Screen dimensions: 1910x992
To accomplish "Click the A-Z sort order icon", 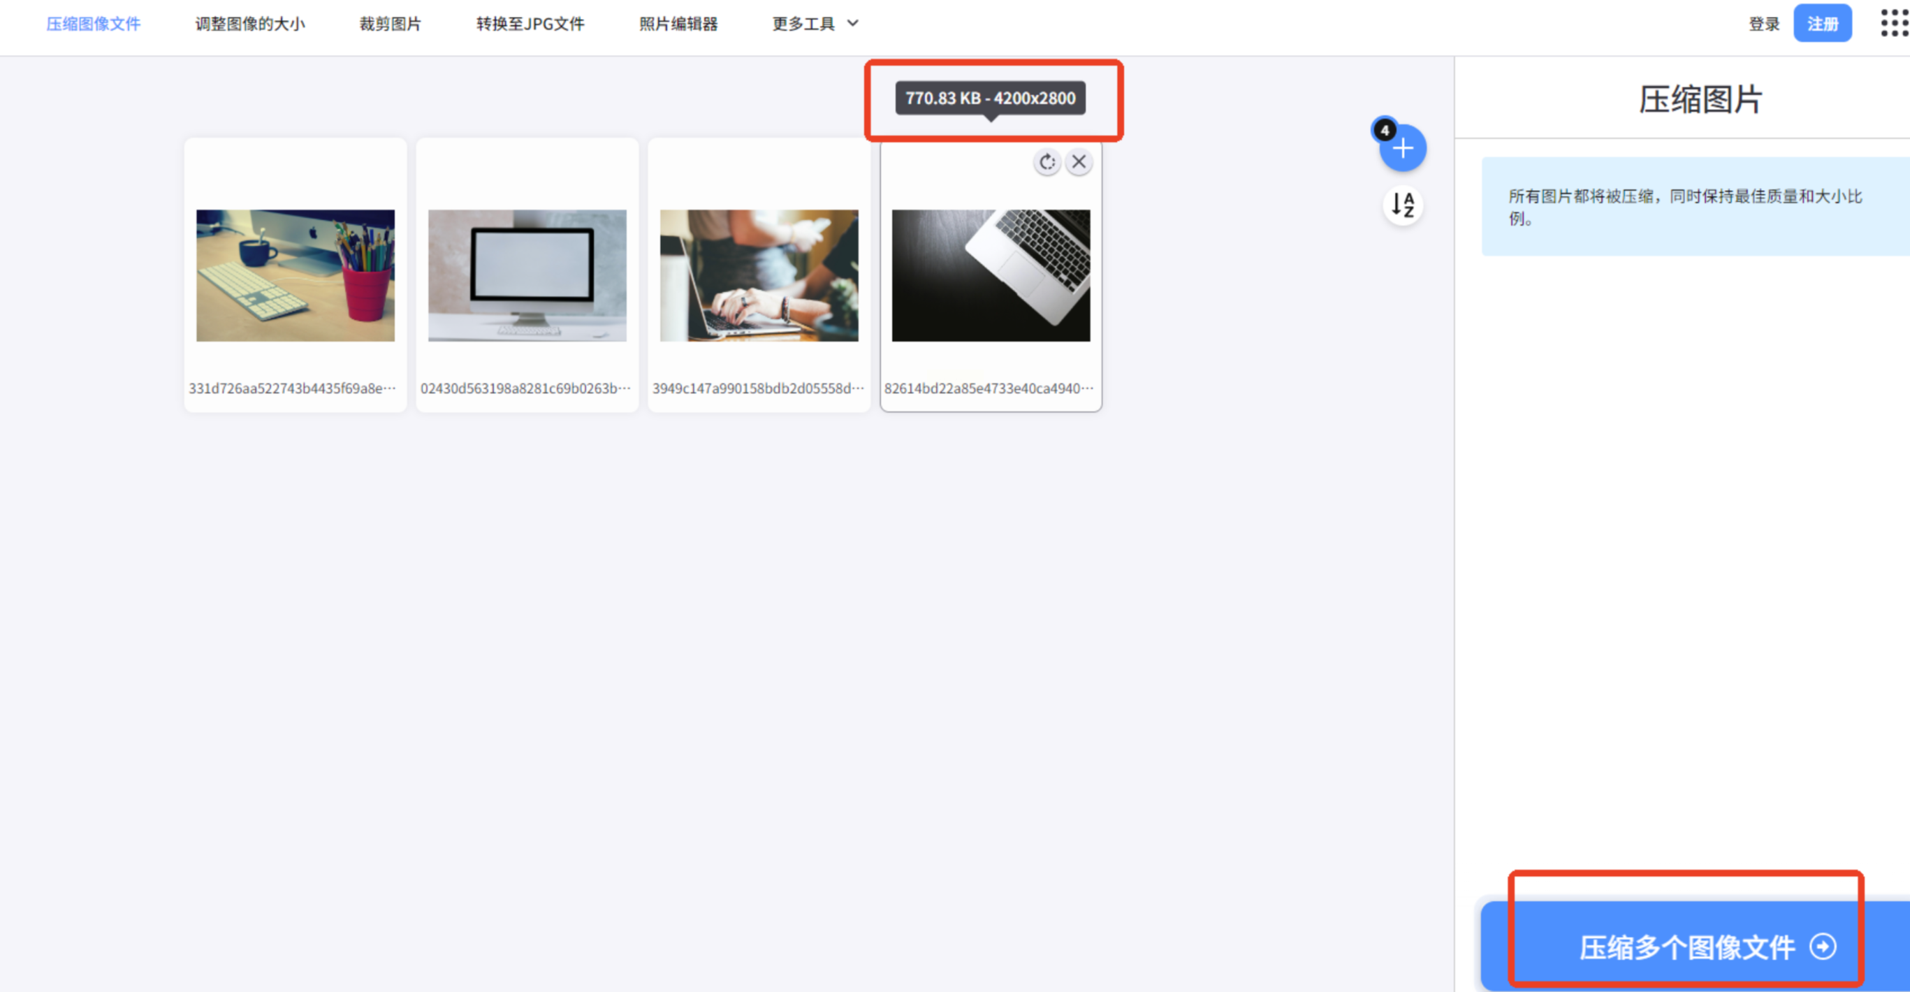I will tap(1403, 205).
